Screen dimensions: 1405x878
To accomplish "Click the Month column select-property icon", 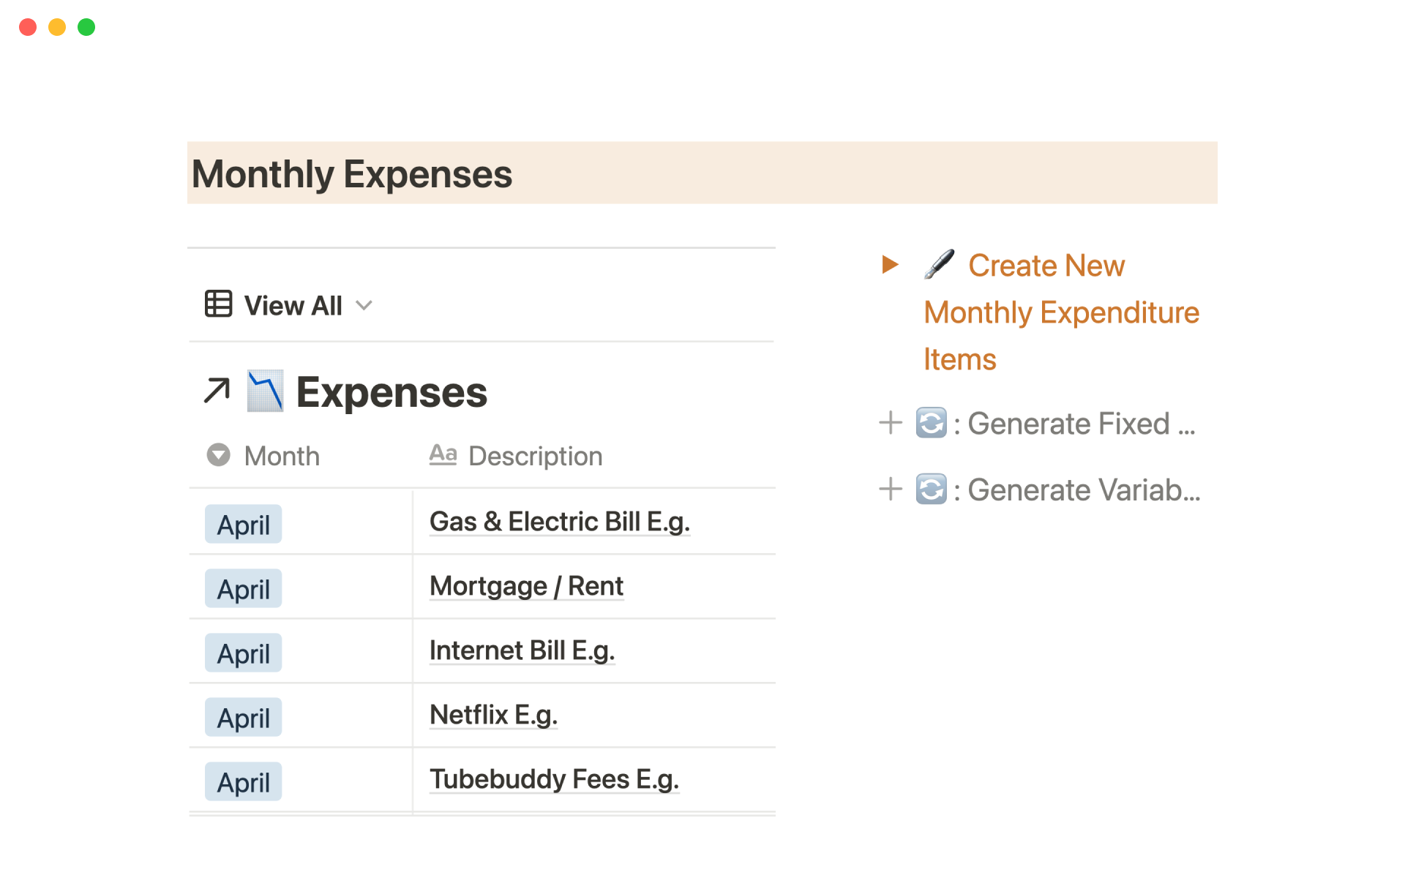I will tap(218, 455).
